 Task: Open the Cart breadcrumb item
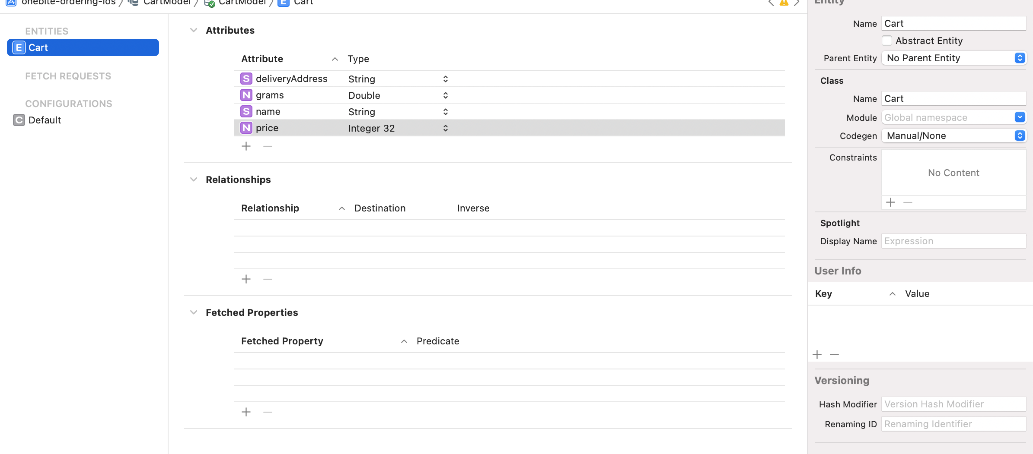pyautogui.click(x=303, y=3)
